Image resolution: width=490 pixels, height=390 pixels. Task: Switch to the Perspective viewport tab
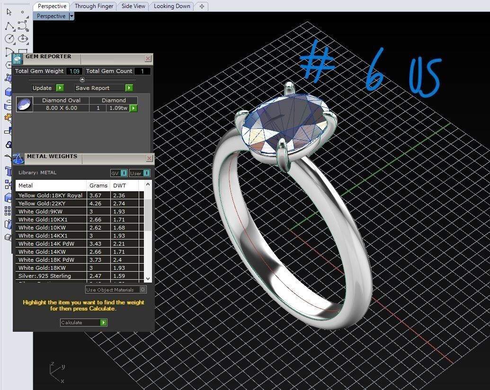tap(52, 6)
